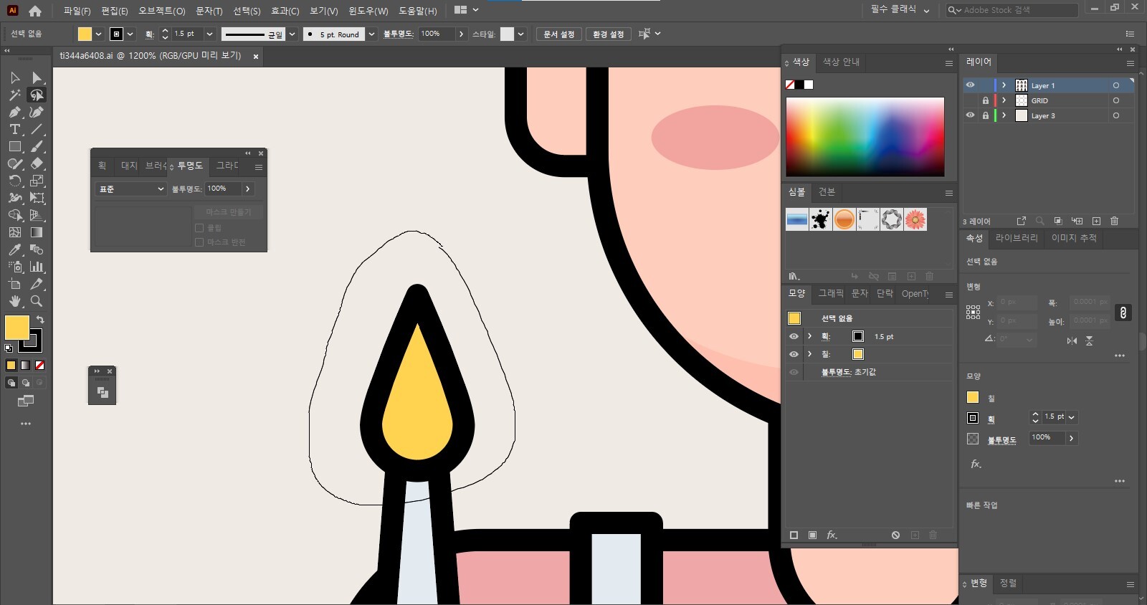Select the Eyedropper tool
Image resolution: width=1147 pixels, height=605 pixels.
pyautogui.click(x=14, y=250)
